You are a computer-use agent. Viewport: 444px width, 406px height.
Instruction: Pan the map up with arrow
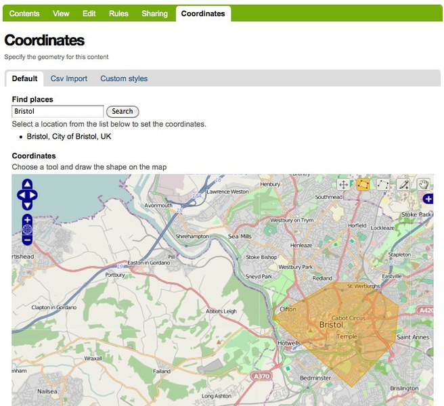tap(27, 184)
